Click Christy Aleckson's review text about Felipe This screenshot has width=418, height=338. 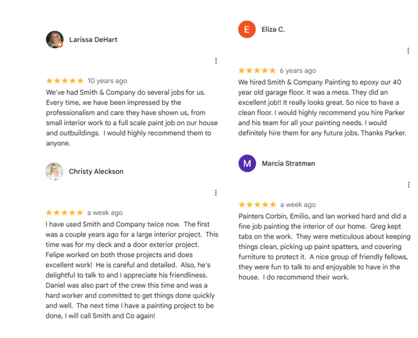[132, 270]
